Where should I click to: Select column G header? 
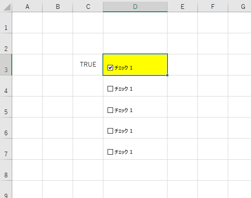click(240, 7)
